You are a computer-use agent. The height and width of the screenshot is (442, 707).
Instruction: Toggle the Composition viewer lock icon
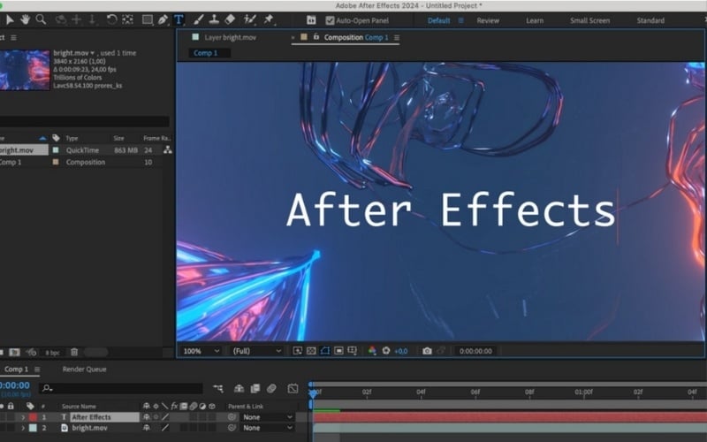(316, 37)
